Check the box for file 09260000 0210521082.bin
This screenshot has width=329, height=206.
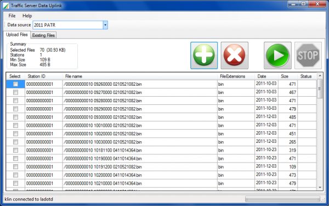point(15,84)
